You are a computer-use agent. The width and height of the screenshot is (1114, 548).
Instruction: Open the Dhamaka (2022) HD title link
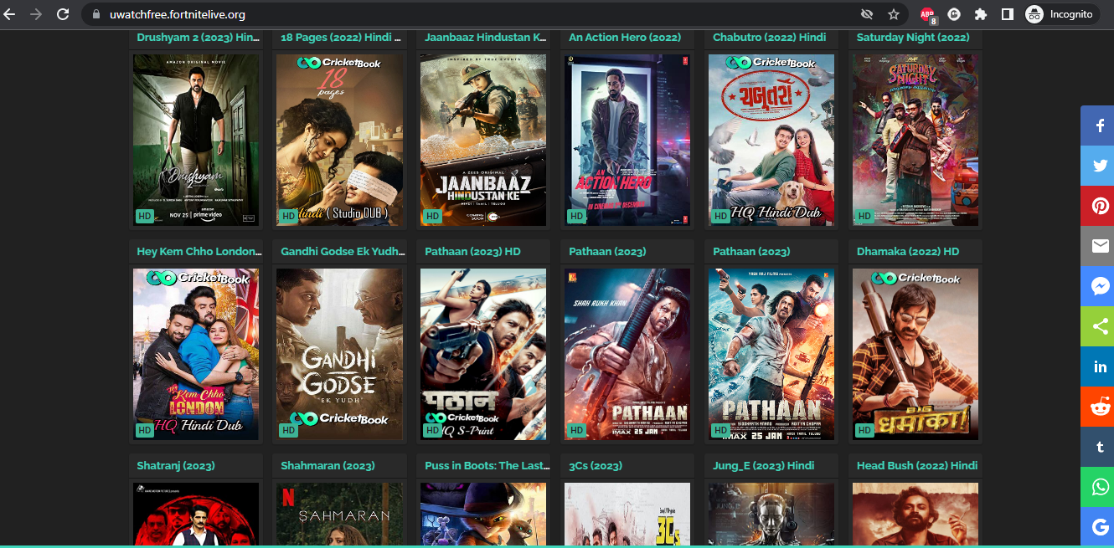click(x=908, y=252)
